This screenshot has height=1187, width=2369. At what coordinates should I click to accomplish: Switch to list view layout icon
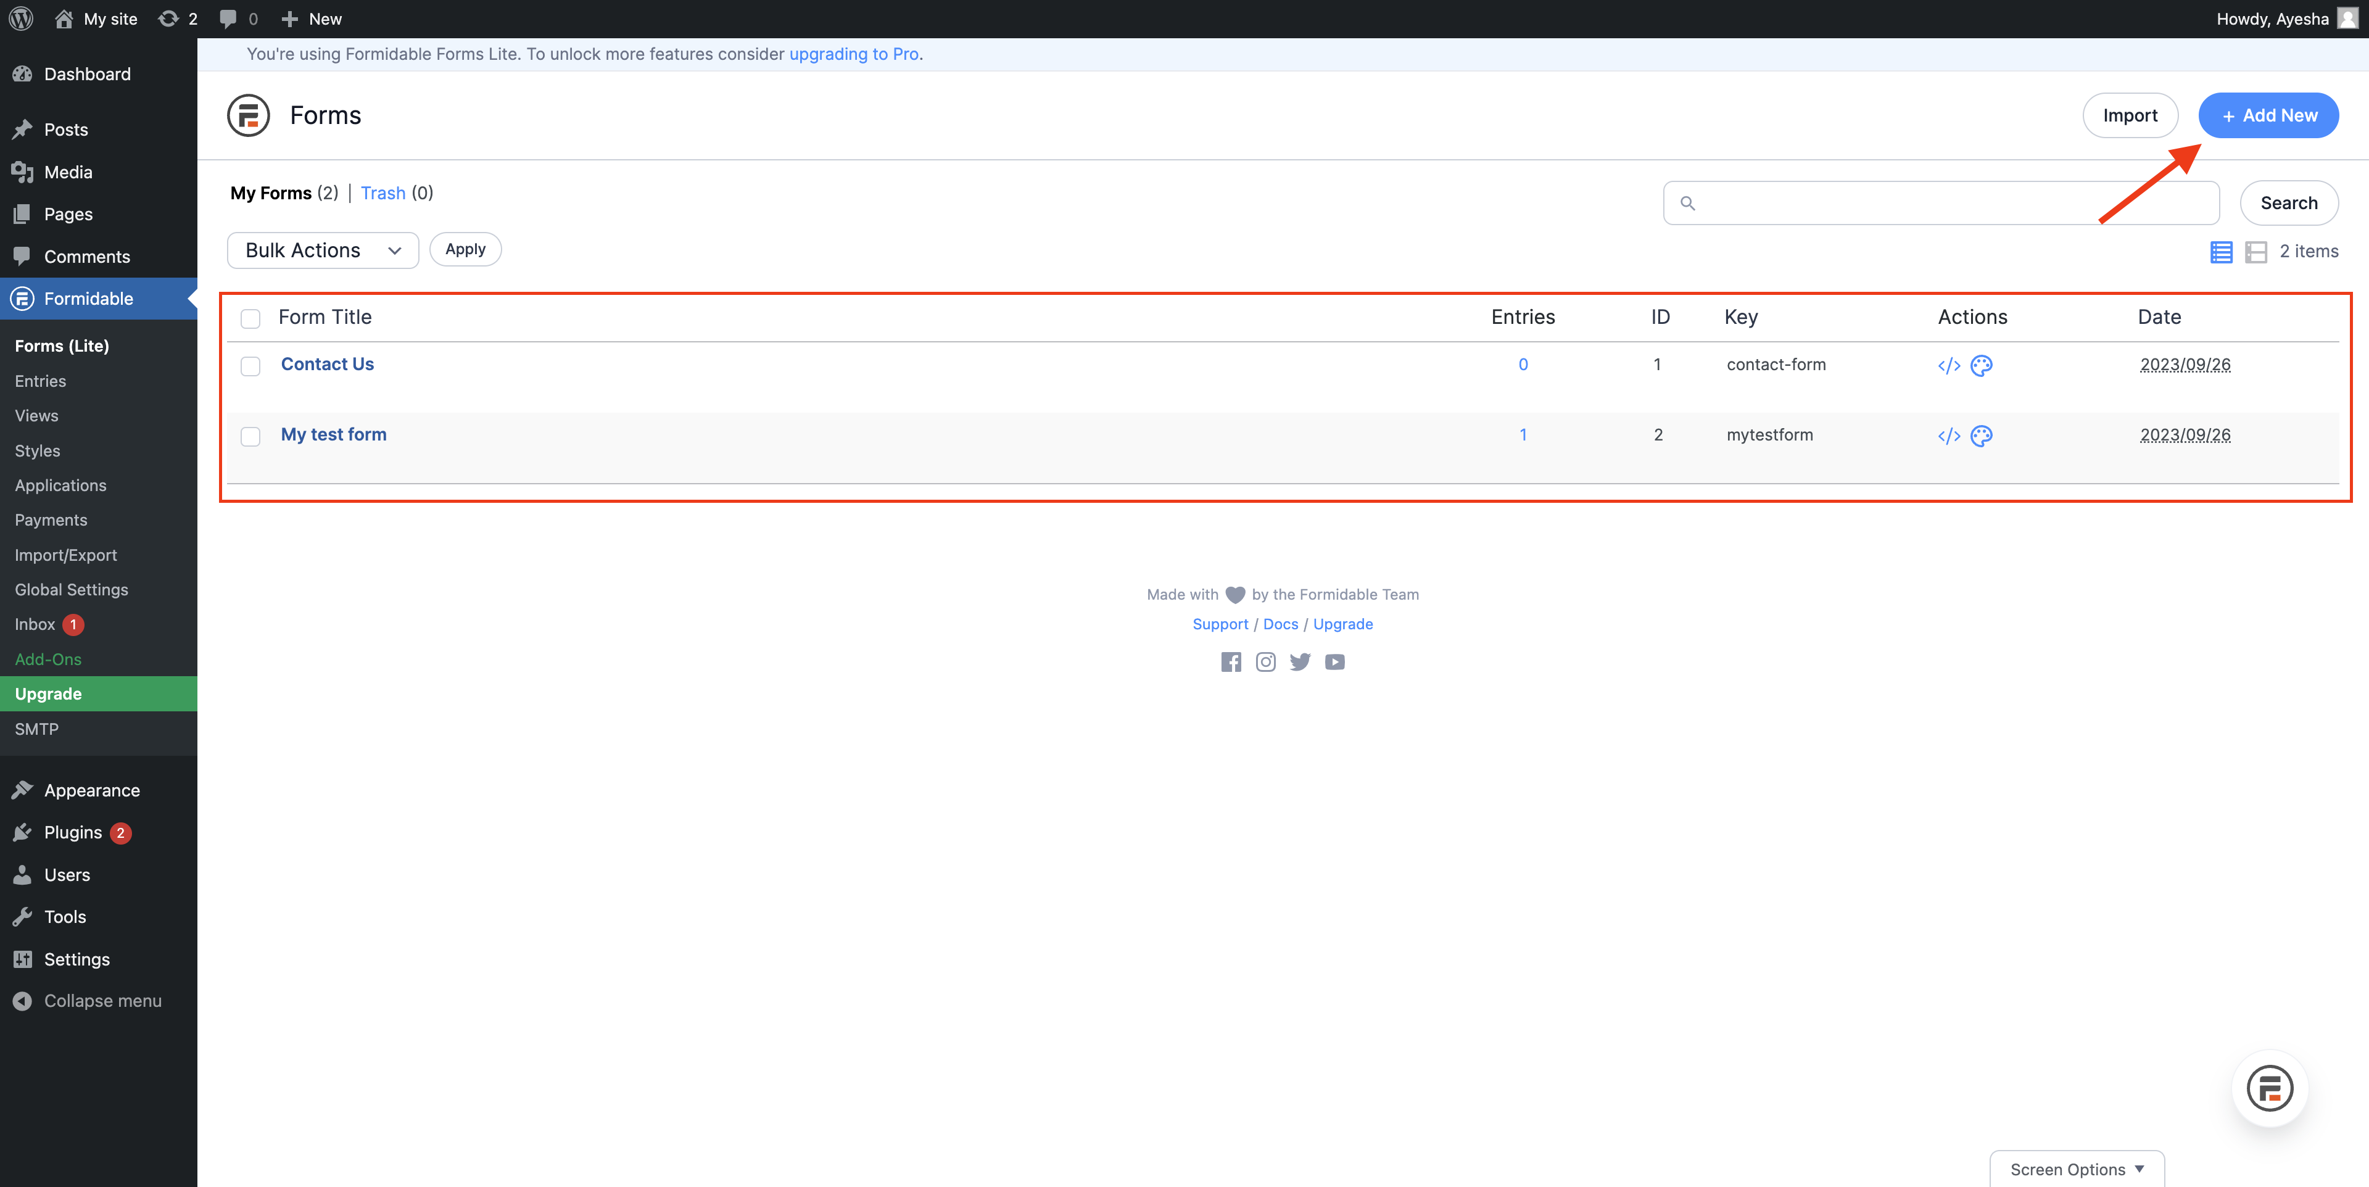[x=2220, y=252]
